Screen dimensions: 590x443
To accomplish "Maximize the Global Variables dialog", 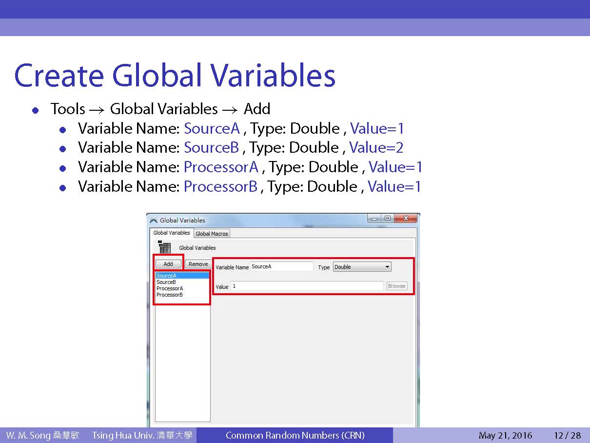I will point(387,219).
